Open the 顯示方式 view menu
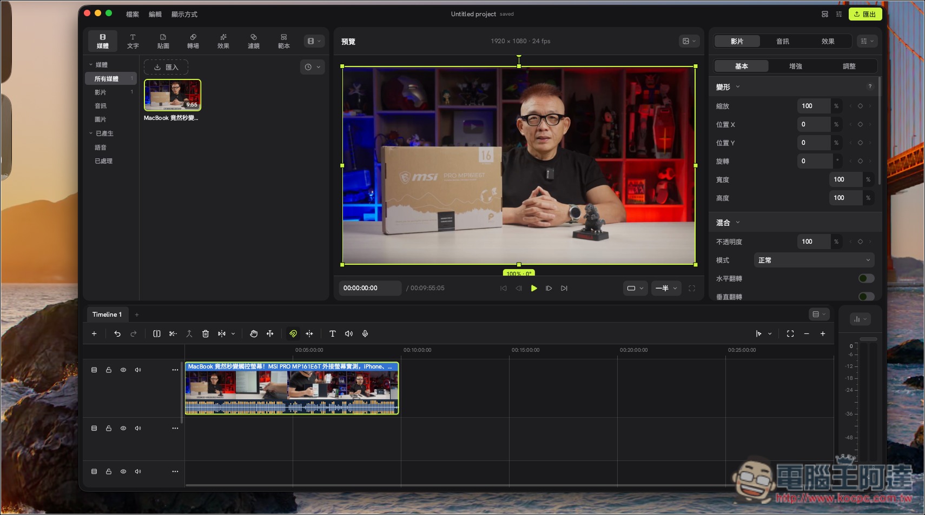Screen dimensions: 925x515 (x=184, y=15)
